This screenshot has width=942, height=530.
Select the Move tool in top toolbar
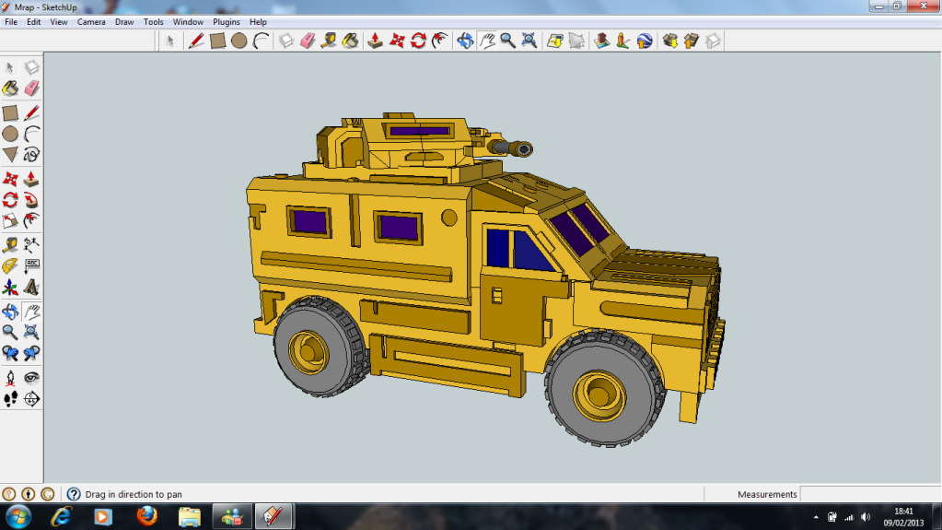click(397, 41)
